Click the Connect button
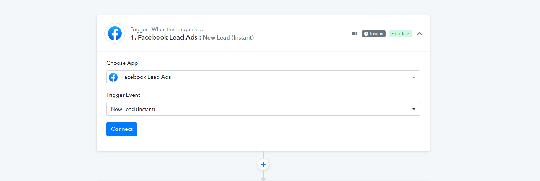 [x=122, y=129]
